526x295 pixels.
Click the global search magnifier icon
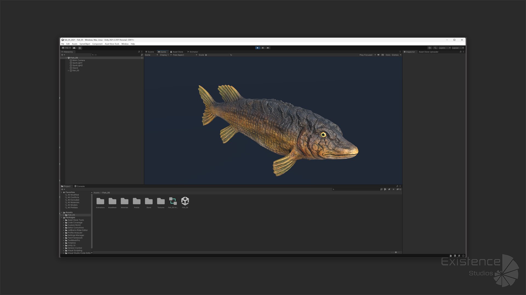tap(435, 48)
